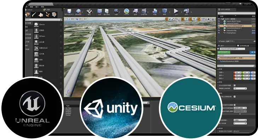Collapse the World tree root item
The height and width of the screenshot is (140, 258).
click(221, 19)
